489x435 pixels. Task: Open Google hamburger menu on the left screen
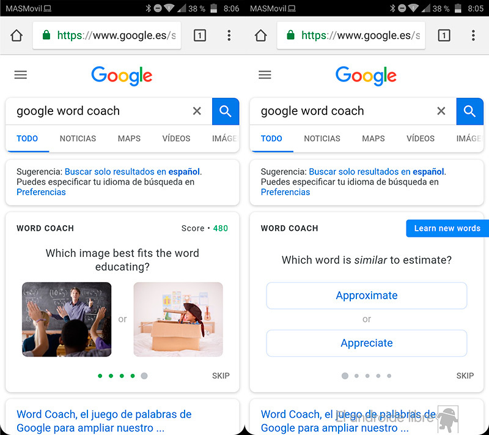(21, 75)
